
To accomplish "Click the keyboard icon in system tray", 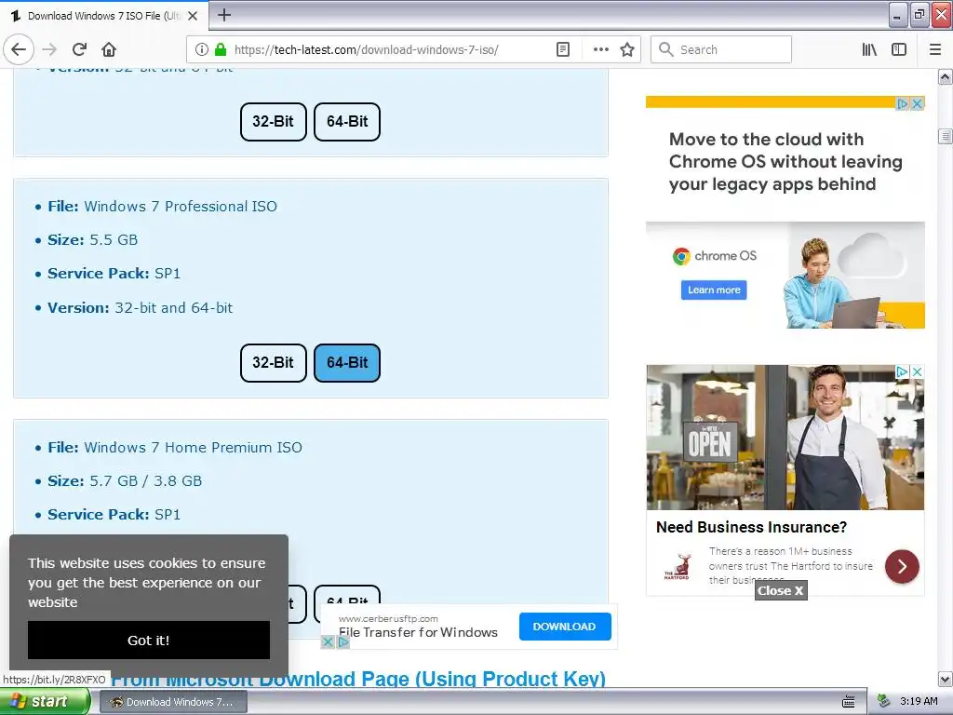I will [x=849, y=702].
